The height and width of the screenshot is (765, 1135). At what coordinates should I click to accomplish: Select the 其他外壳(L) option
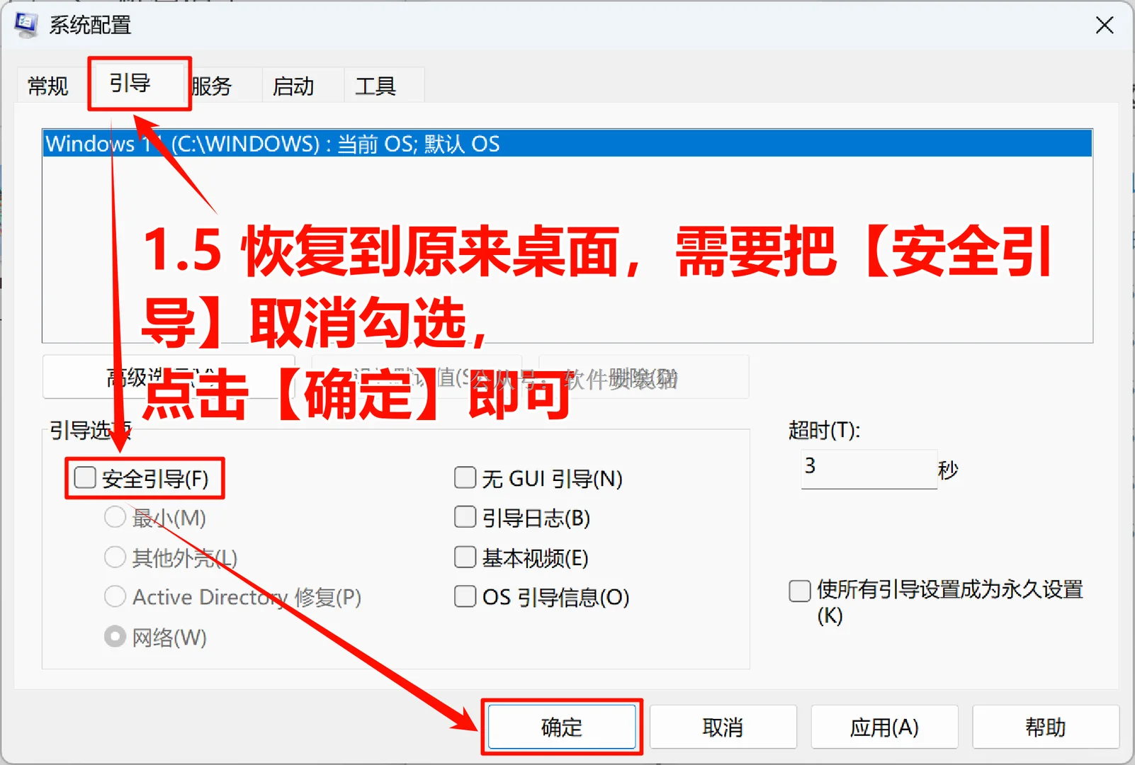coord(115,557)
